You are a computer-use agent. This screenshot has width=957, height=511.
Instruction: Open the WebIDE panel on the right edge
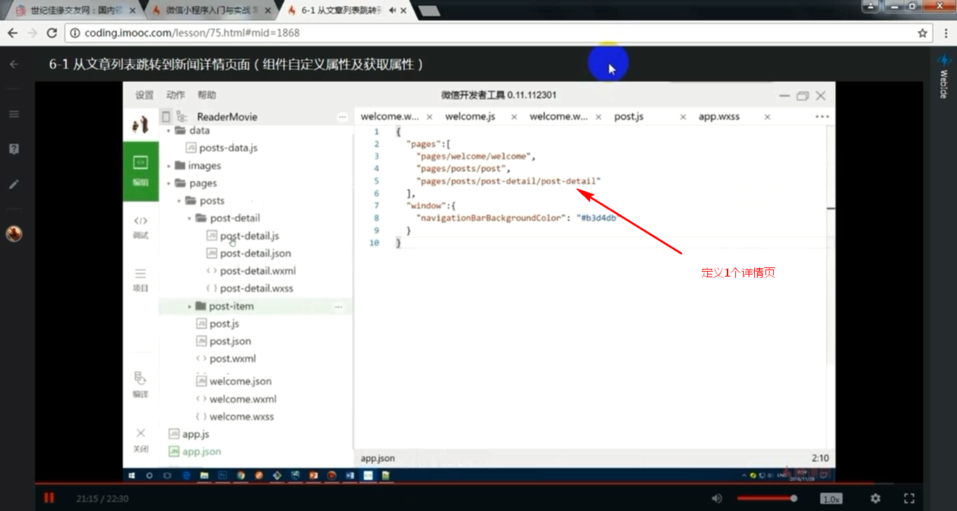(944, 76)
